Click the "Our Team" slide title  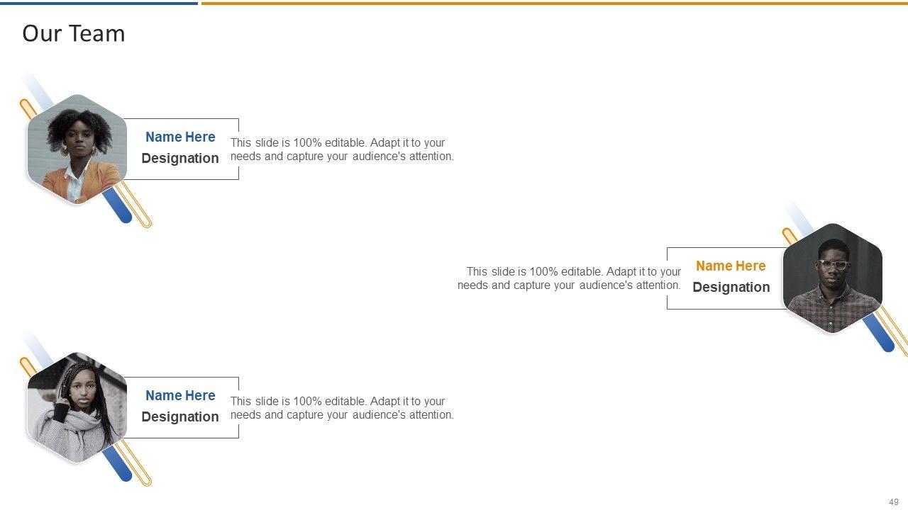(x=73, y=33)
